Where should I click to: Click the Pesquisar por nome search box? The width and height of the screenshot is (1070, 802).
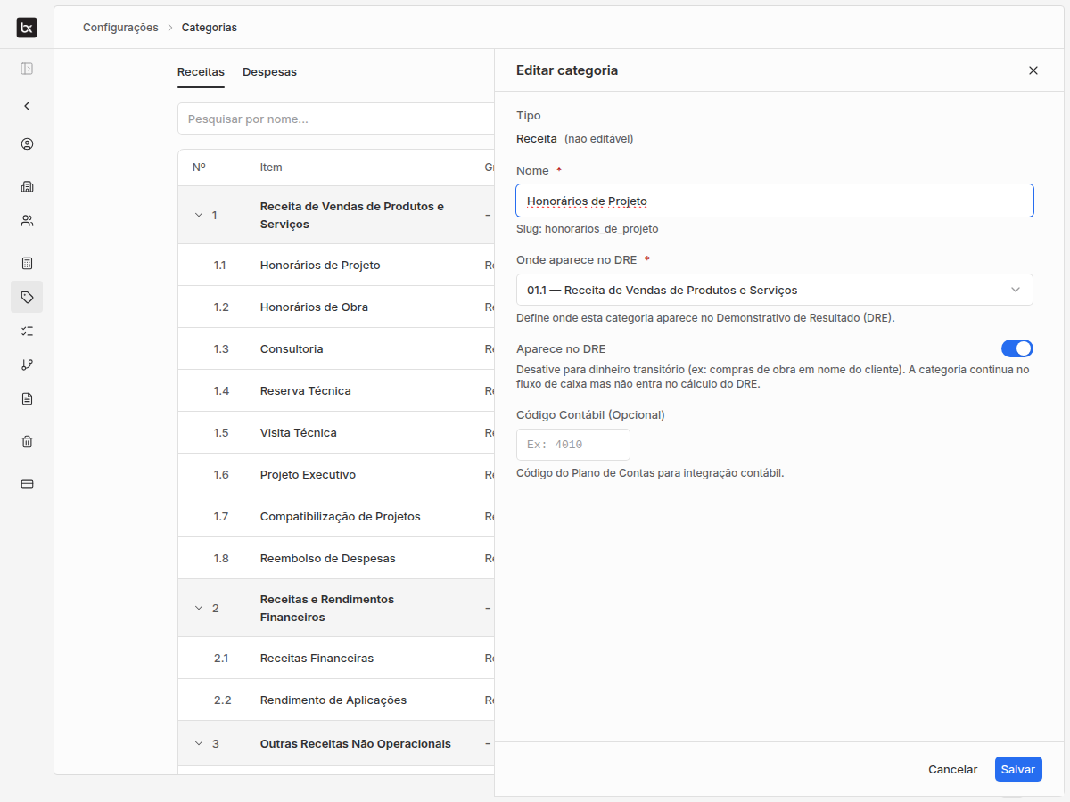pos(336,119)
